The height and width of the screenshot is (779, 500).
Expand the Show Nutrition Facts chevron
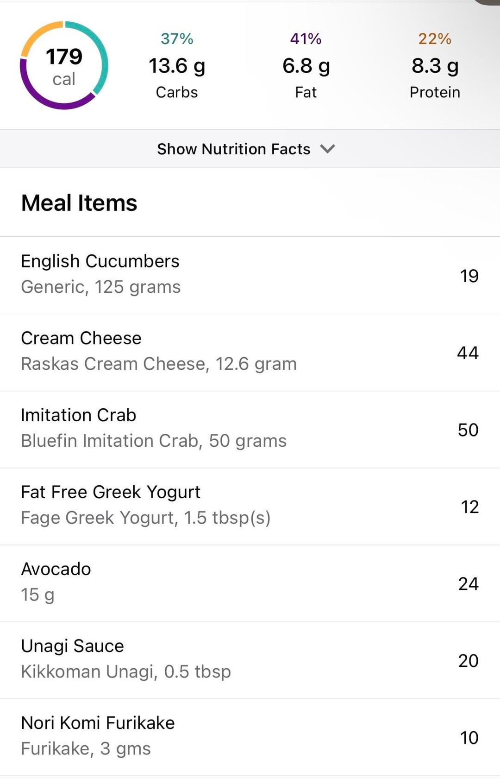click(x=327, y=149)
